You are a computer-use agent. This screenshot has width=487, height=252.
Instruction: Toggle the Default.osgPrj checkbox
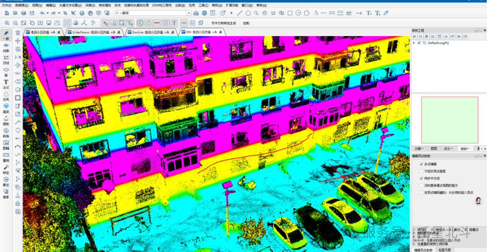pos(420,43)
